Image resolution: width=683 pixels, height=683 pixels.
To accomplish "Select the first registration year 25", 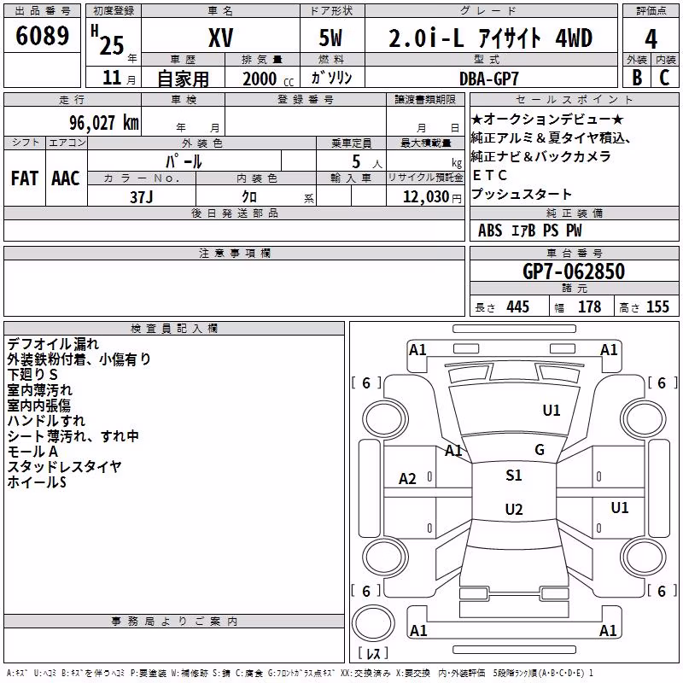I will pos(112,45).
